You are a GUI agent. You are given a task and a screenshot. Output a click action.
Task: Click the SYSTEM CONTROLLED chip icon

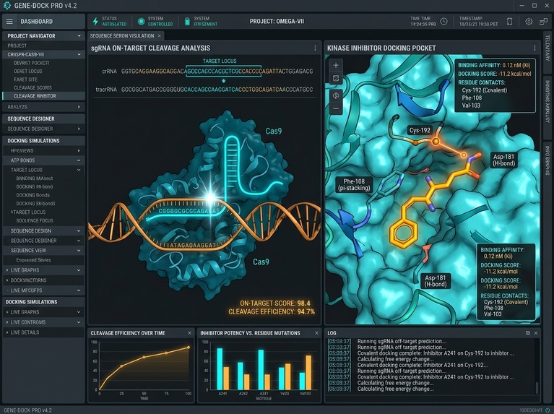pos(141,22)
